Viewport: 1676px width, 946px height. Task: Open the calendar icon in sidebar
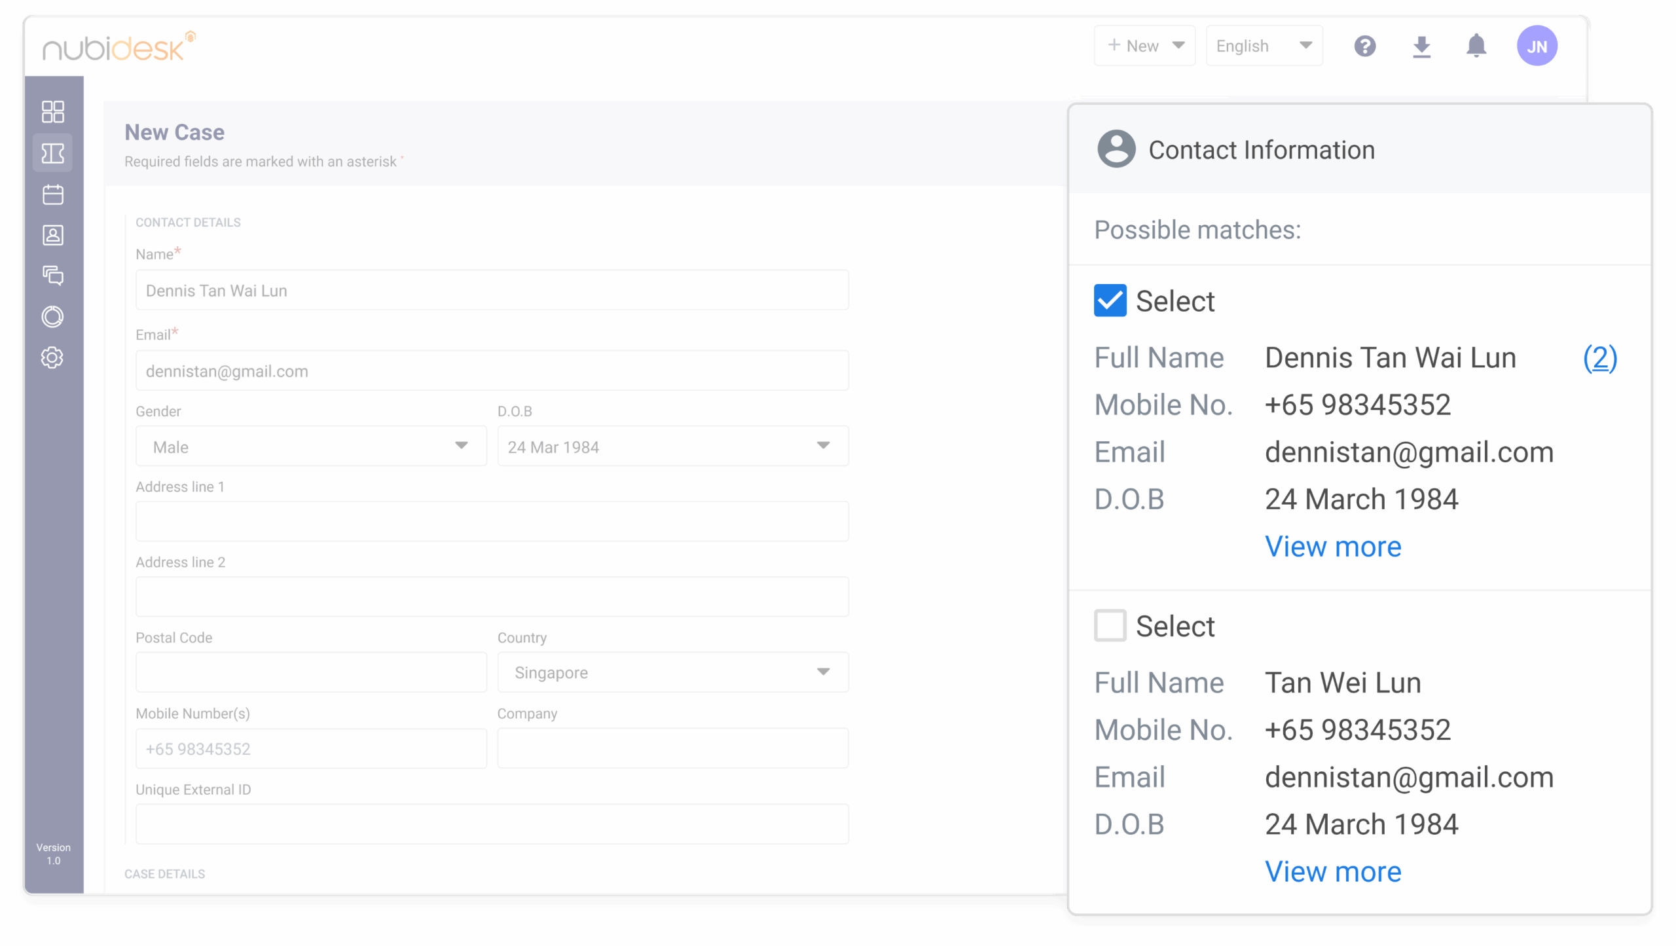[53, 194]
